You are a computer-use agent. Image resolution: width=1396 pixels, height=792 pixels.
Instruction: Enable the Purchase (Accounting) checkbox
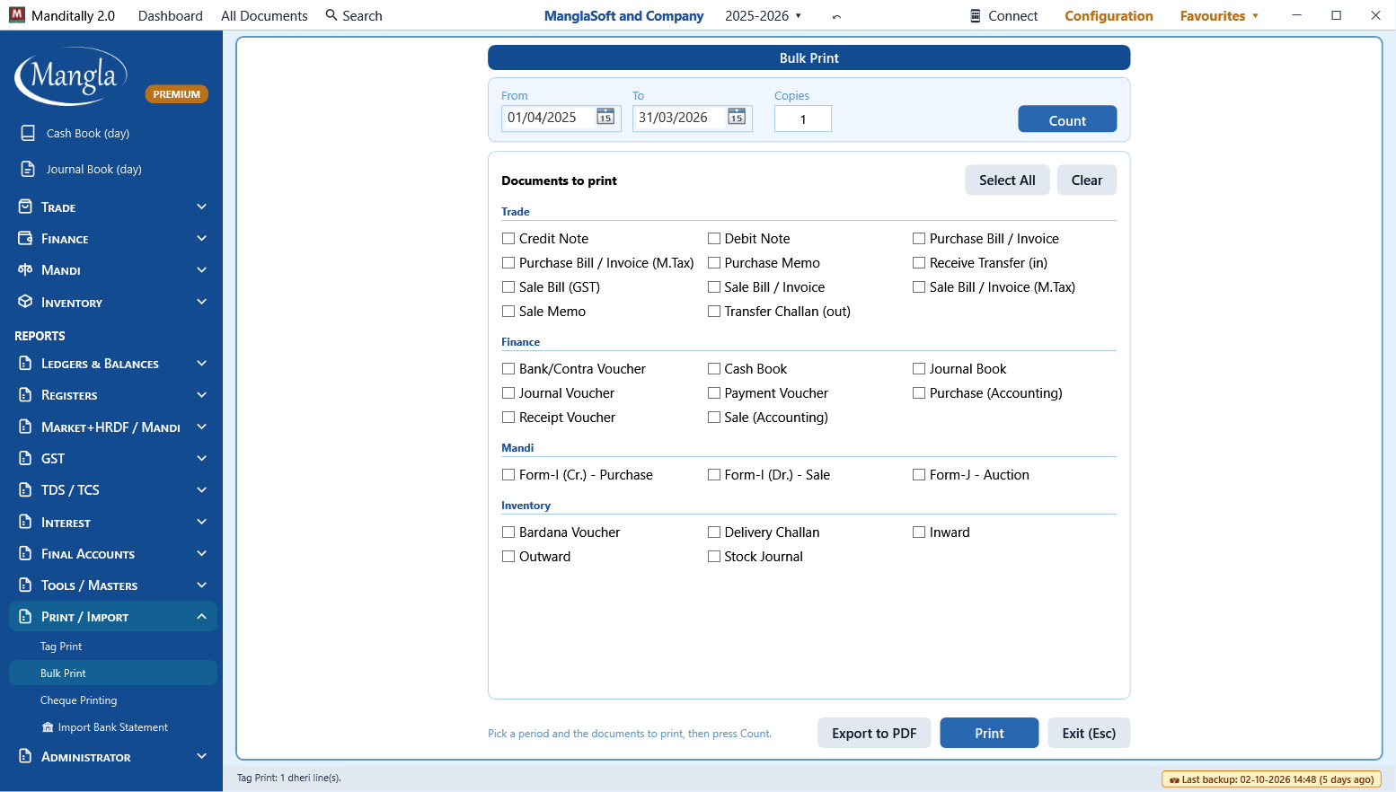pyautogui.click(x=919, y=393)
